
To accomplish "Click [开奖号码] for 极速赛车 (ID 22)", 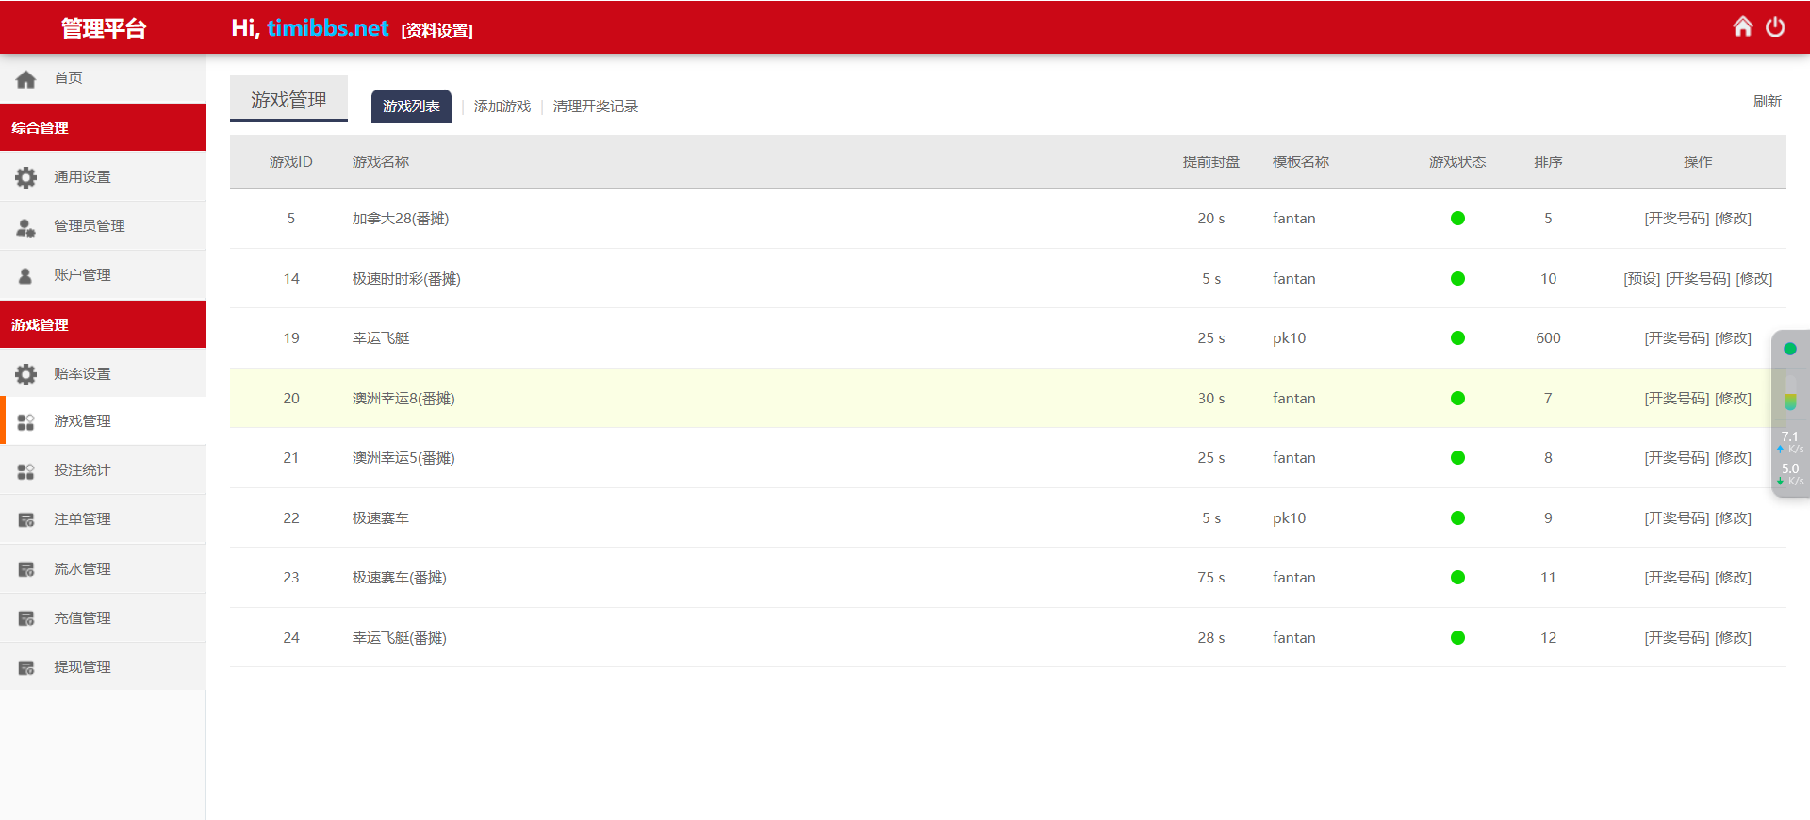I will pyautogui.click(x=1676, y=518).
